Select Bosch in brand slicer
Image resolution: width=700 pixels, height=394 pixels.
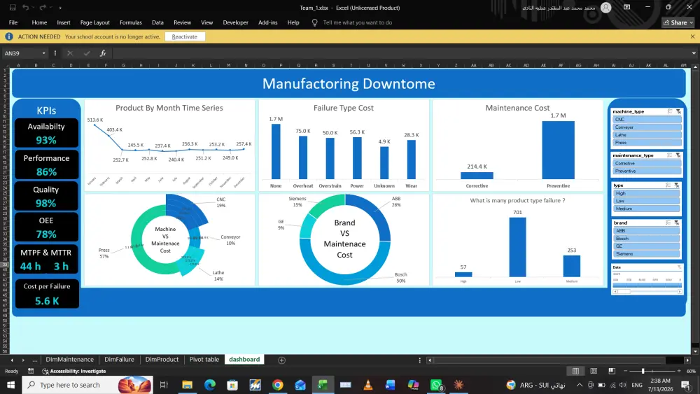click(646, 238)
